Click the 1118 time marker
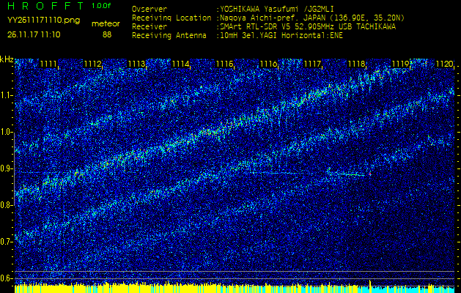Image resolution: width=461 pixels, height=293 pixels. [x=356, y=64]
